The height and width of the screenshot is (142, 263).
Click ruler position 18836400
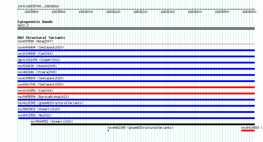195,12
